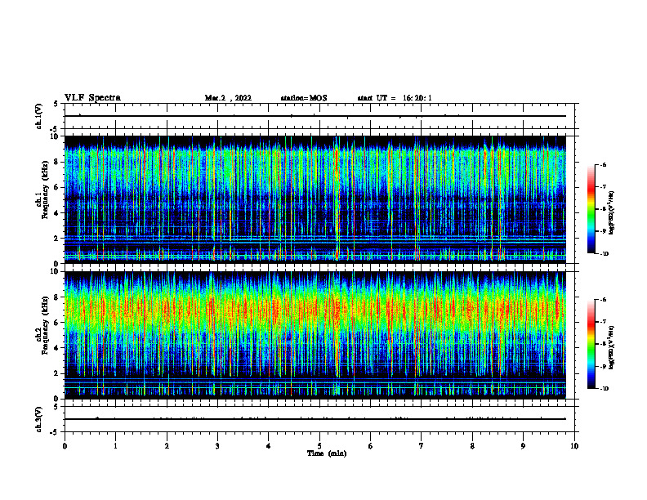647x500 pixels.
Task: Select the ch.2 "Frequency (kHz)" axis label
Action: (x=45, y=325)
